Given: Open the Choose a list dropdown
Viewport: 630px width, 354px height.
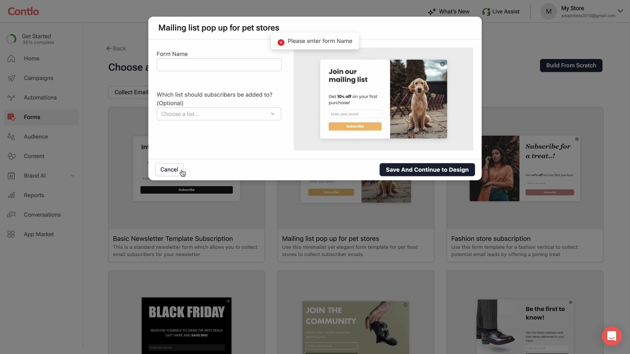Looking at the screenshot, I should 219,114.
